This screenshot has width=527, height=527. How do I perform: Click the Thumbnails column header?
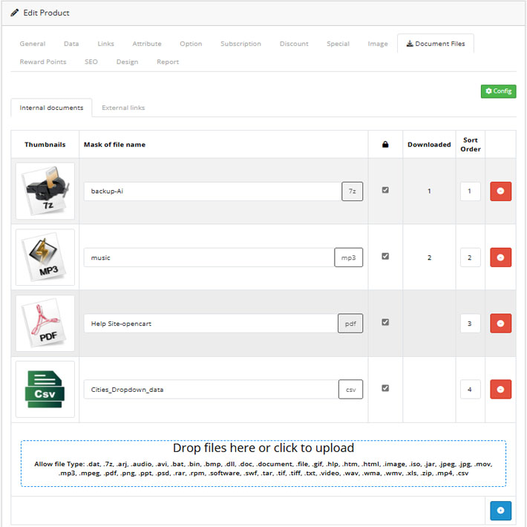coord(45,145)
